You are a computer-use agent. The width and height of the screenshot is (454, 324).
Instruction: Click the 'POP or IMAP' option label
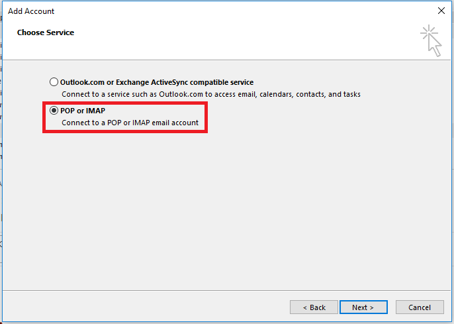pos(83,111)
